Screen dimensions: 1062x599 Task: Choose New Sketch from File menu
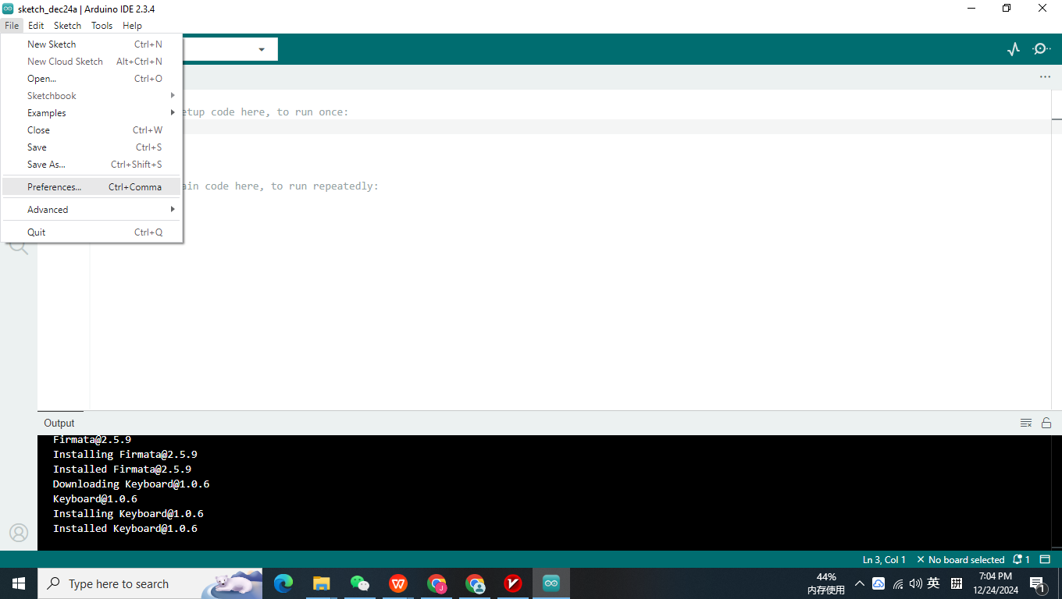[x=92, y=44]
